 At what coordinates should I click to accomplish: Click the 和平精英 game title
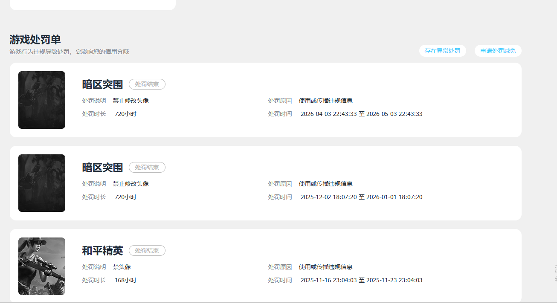[x=102, y=251]
